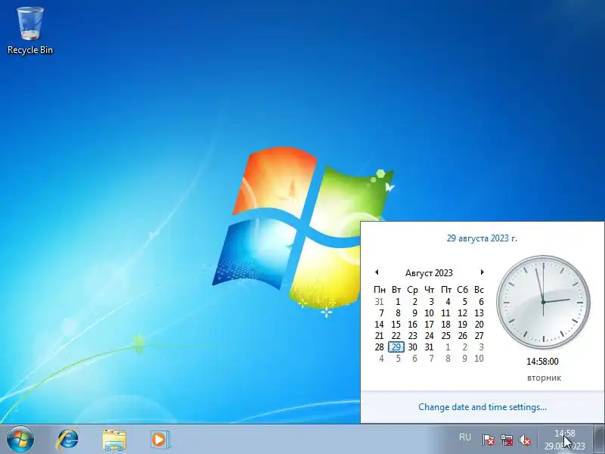Select August 27 in the calendar
Screen dimensions: 605x454
[479, 336]
